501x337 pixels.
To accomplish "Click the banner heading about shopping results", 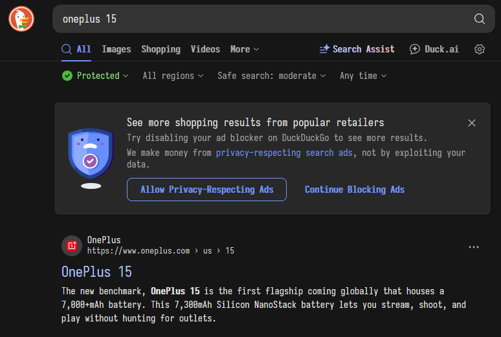I will click(255, 122).
